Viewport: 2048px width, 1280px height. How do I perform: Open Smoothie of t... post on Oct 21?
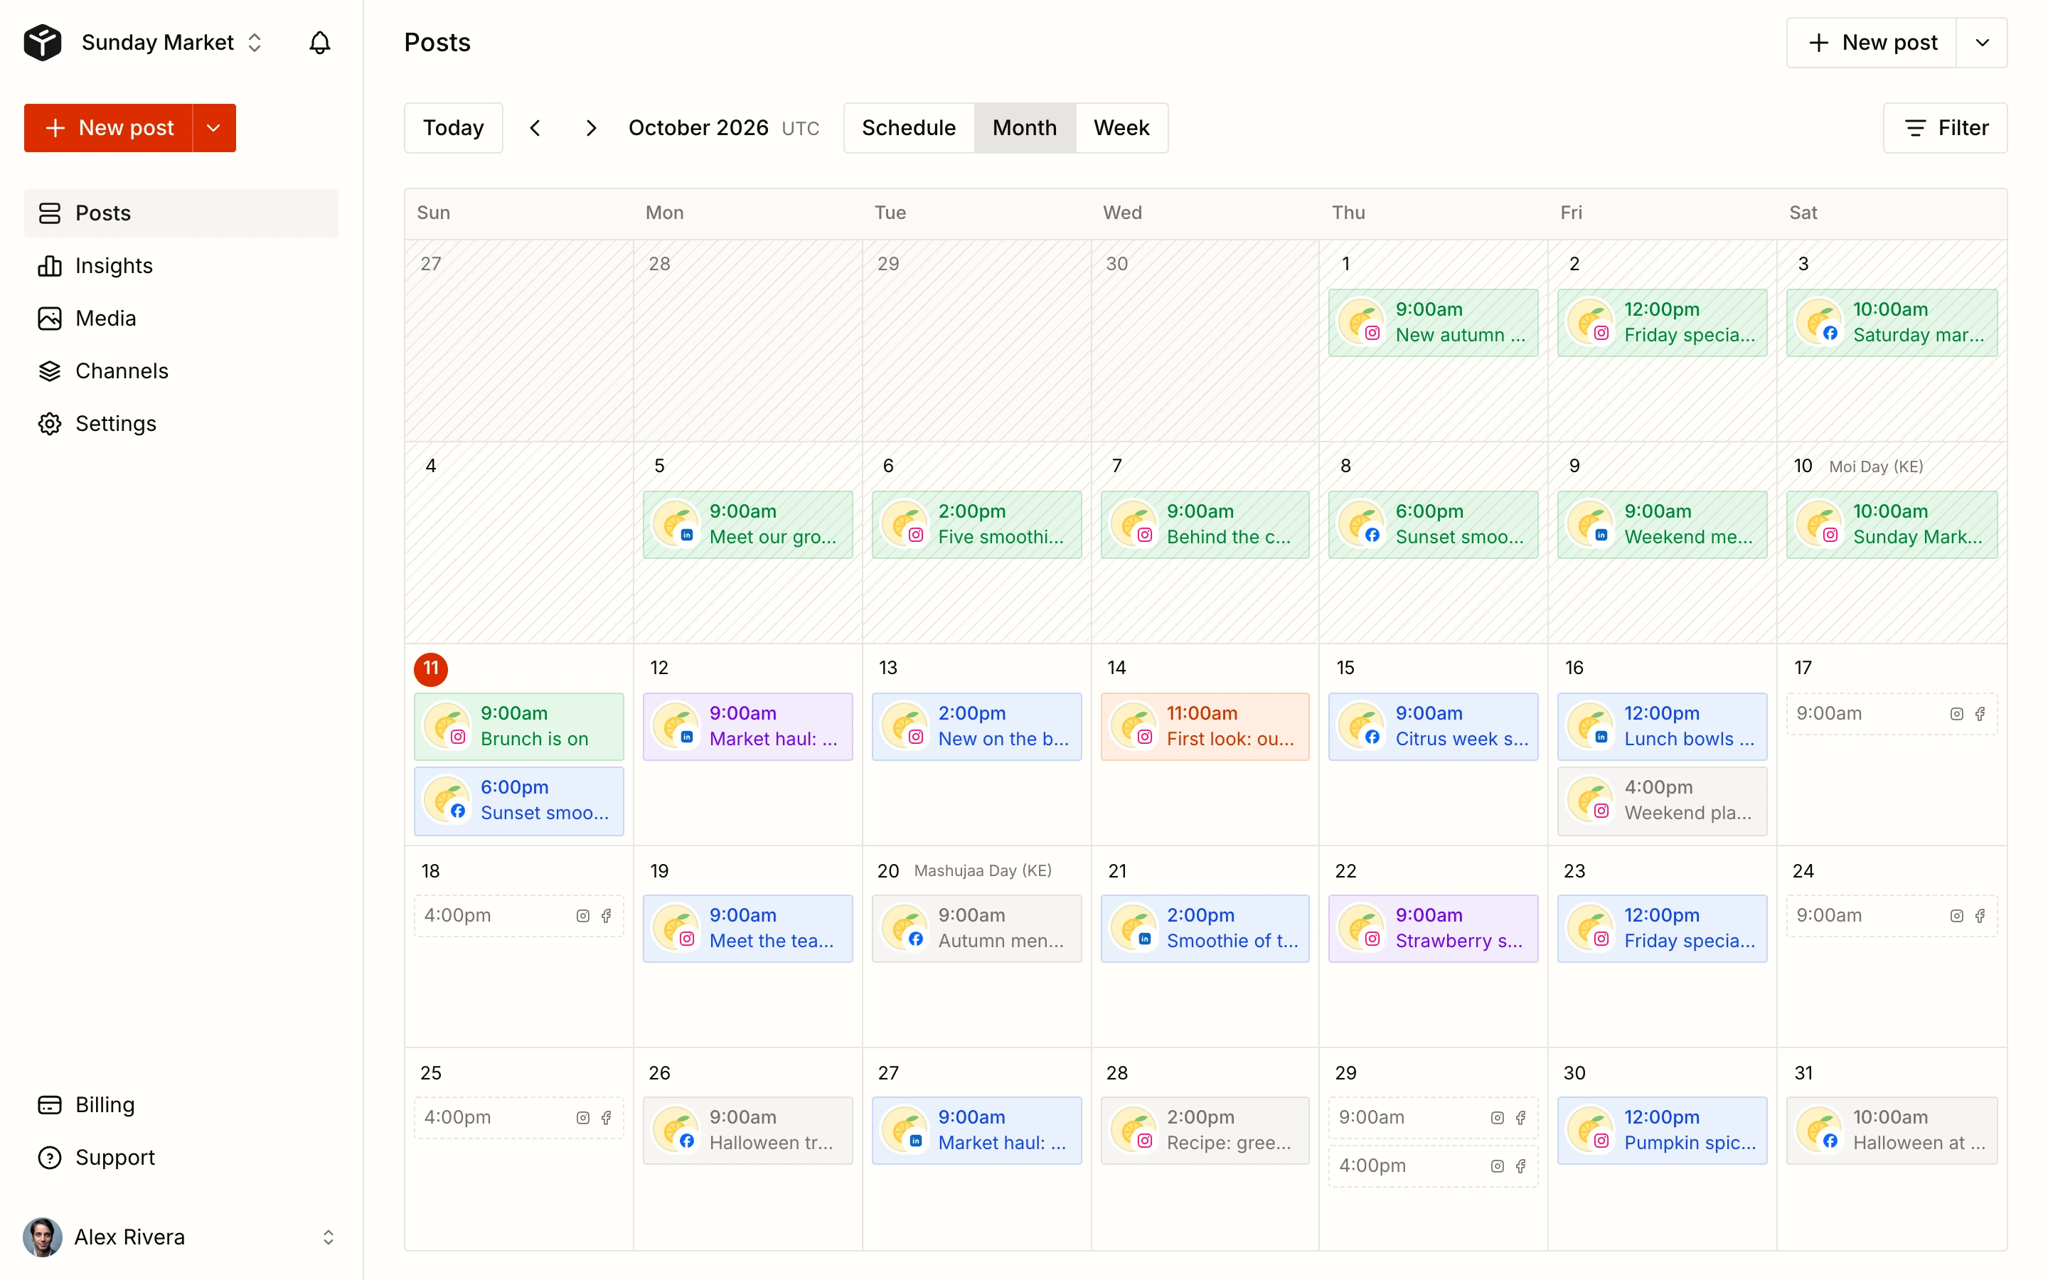tap(1205, 929)
